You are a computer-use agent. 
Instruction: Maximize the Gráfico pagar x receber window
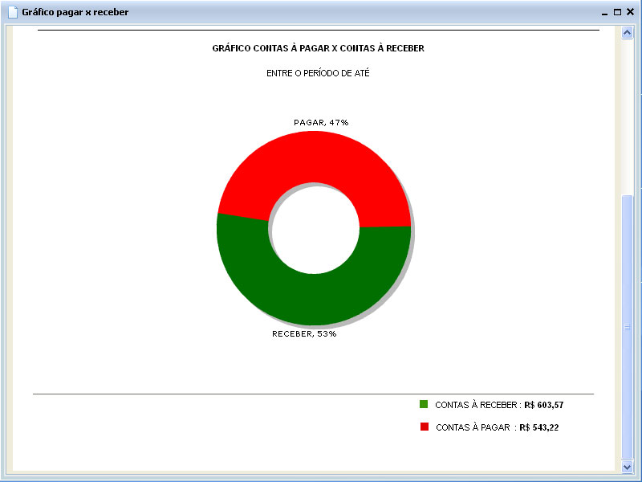[x=617, y=12]
